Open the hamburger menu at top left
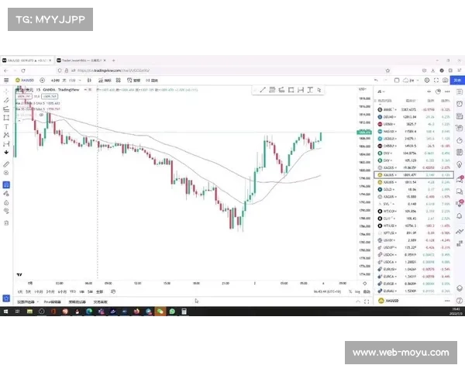The width and height of the screenshot is (465, 372). pos(6,80)
